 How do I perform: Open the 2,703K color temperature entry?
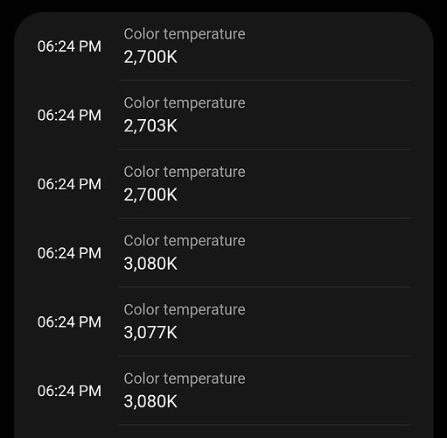point(224,115)
